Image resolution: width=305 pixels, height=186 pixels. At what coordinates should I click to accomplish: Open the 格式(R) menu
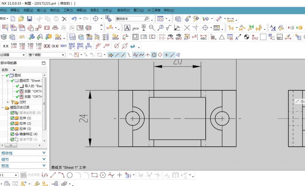[55, 10]
